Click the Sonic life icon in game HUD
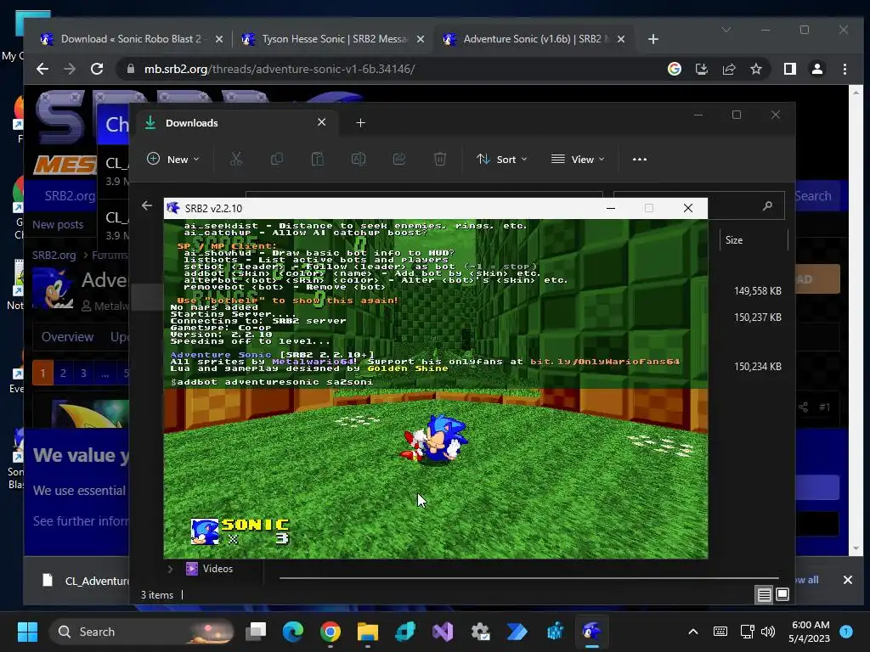Screen dimensions: 870x652 pos(204,531)
